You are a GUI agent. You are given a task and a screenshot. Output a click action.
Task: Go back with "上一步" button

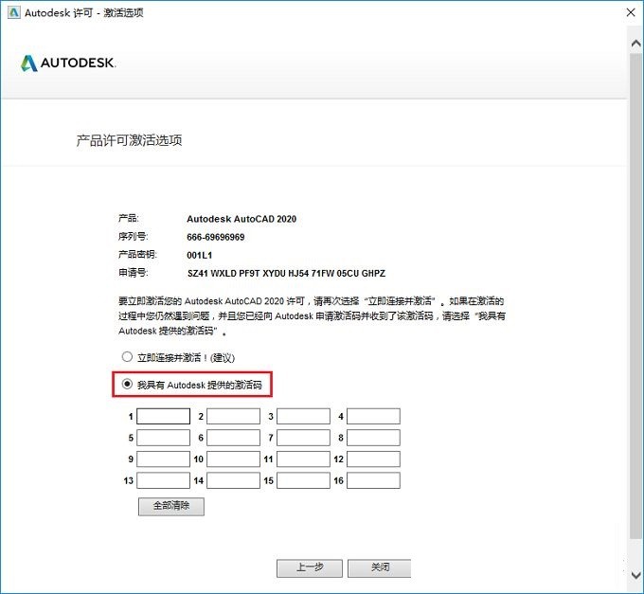click(x=309, y=567)
